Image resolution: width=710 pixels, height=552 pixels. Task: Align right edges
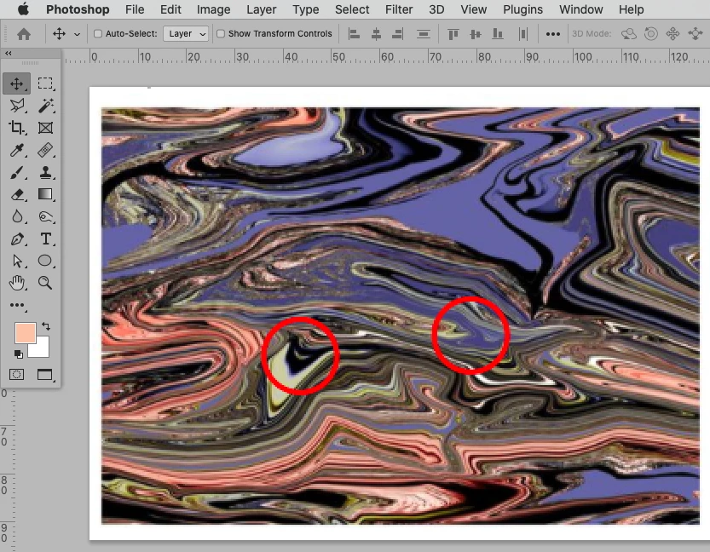point(397,34)
